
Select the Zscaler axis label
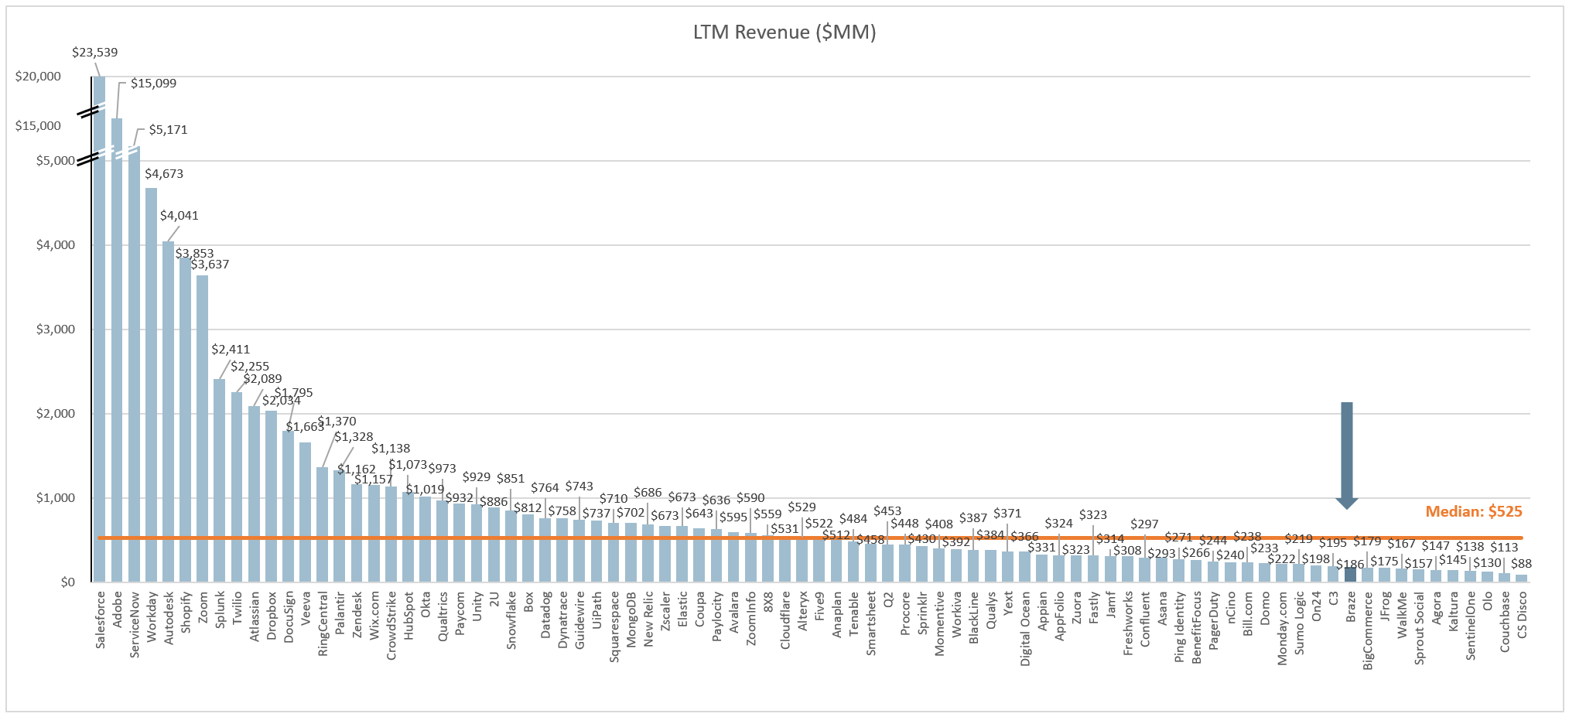pyautogui.click(x=665, y=613)
